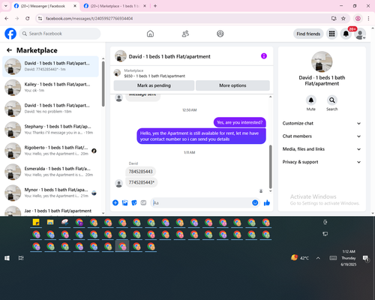Open the conversation information purple icon
375x300 pixels.
[264, 56]
